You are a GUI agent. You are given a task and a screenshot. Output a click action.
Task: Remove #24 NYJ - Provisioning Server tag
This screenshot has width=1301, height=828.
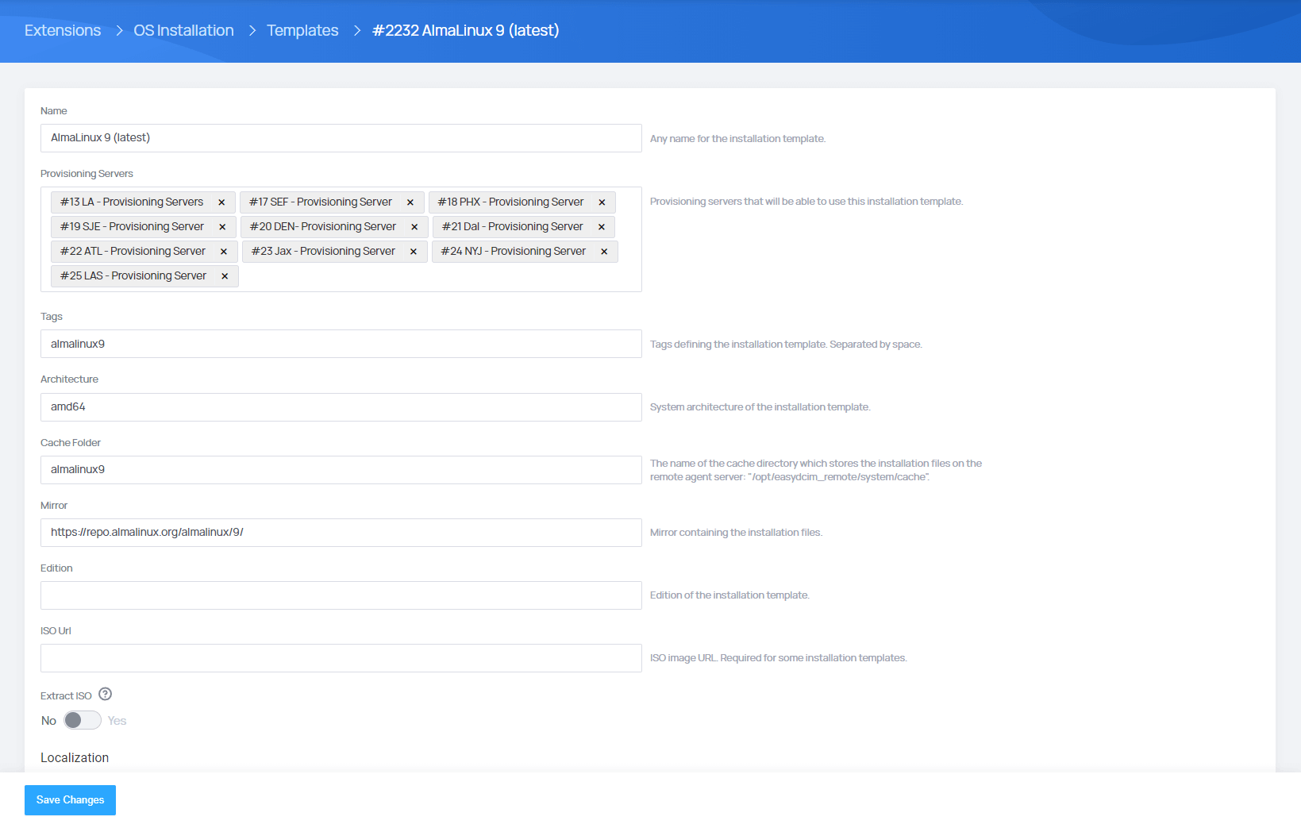coord(604,252)
